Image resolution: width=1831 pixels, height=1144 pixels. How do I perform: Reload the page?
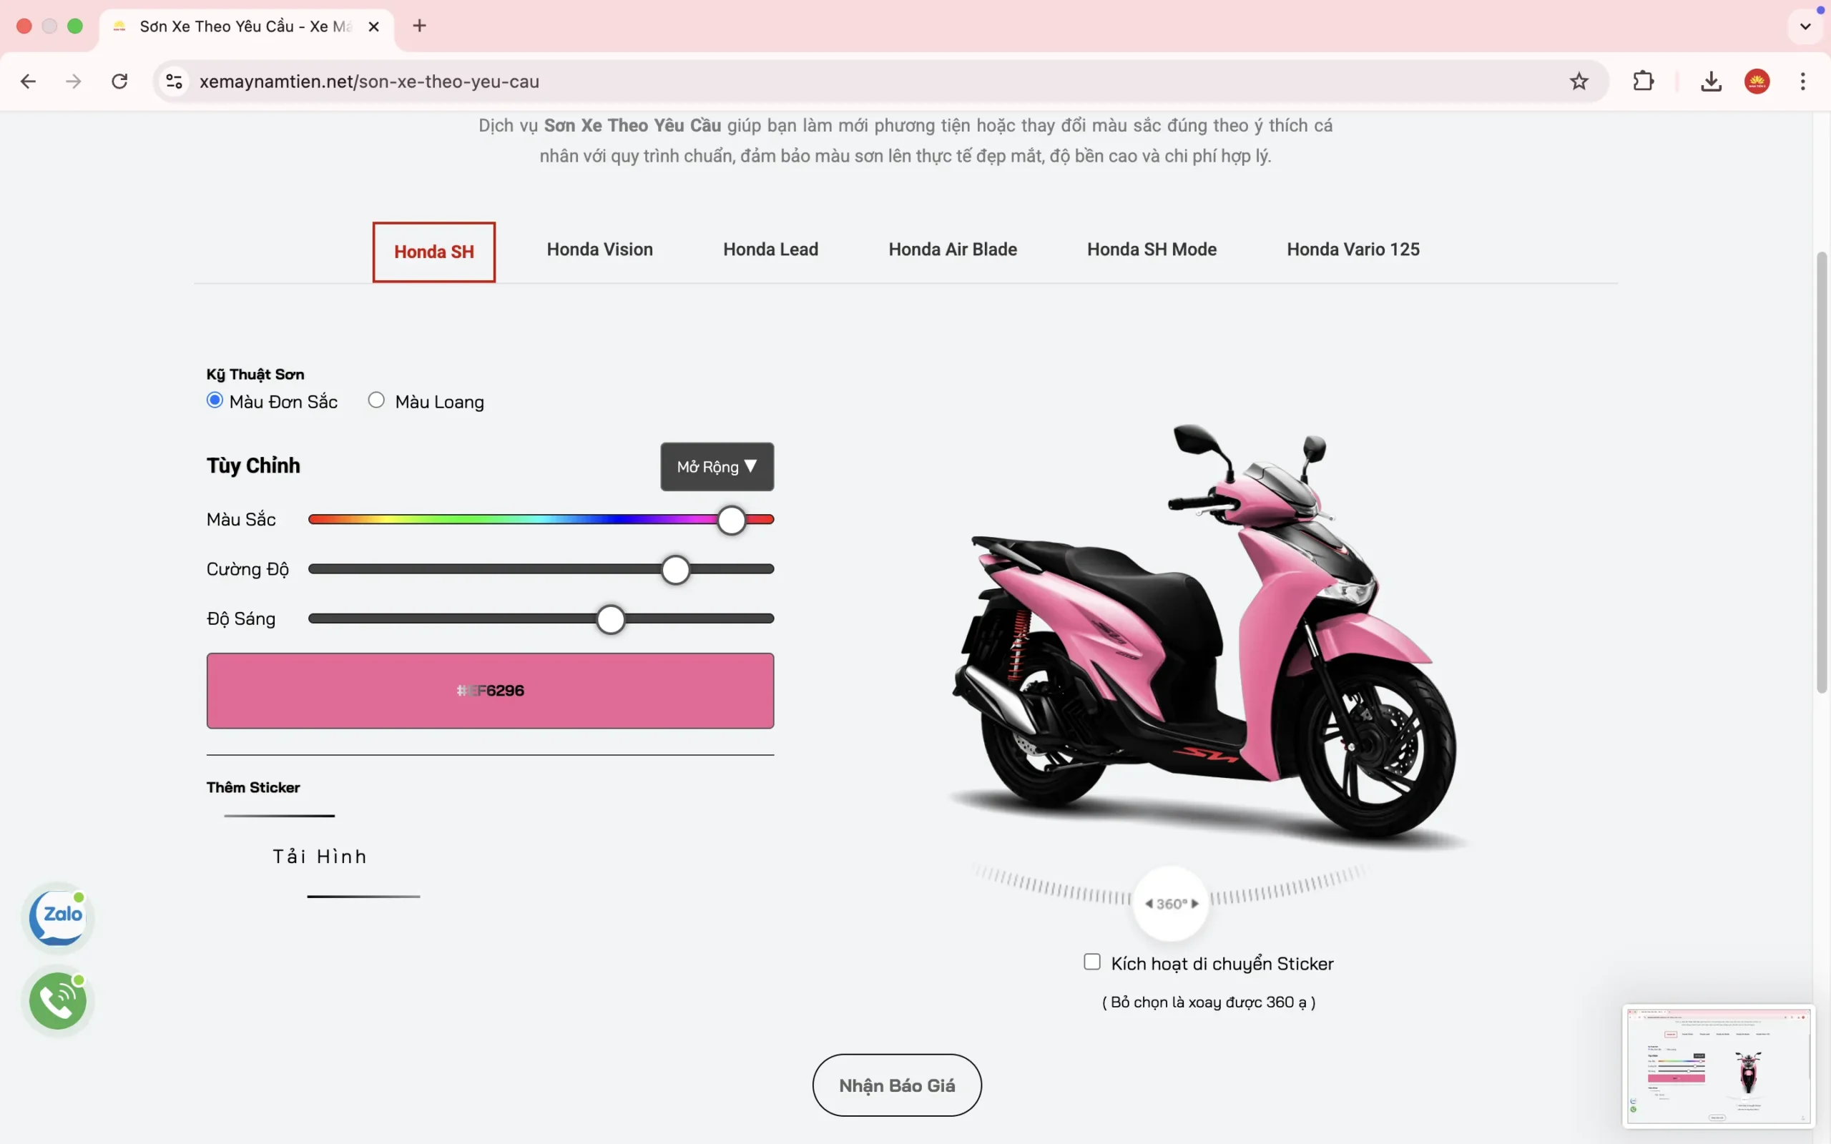[x=119, y=81]
